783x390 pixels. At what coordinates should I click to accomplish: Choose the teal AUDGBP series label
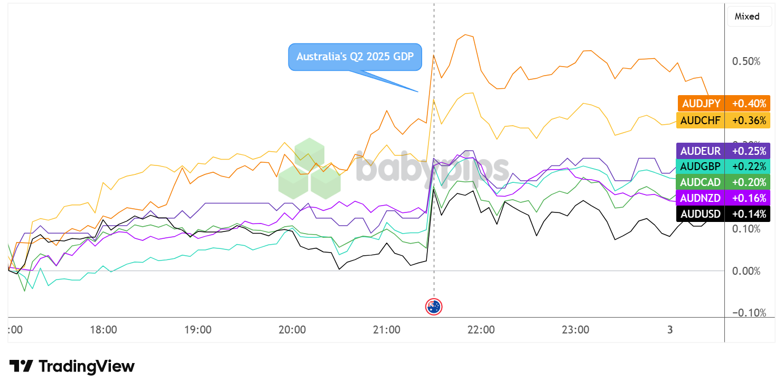pyautogui.click(x=701, y=166)
